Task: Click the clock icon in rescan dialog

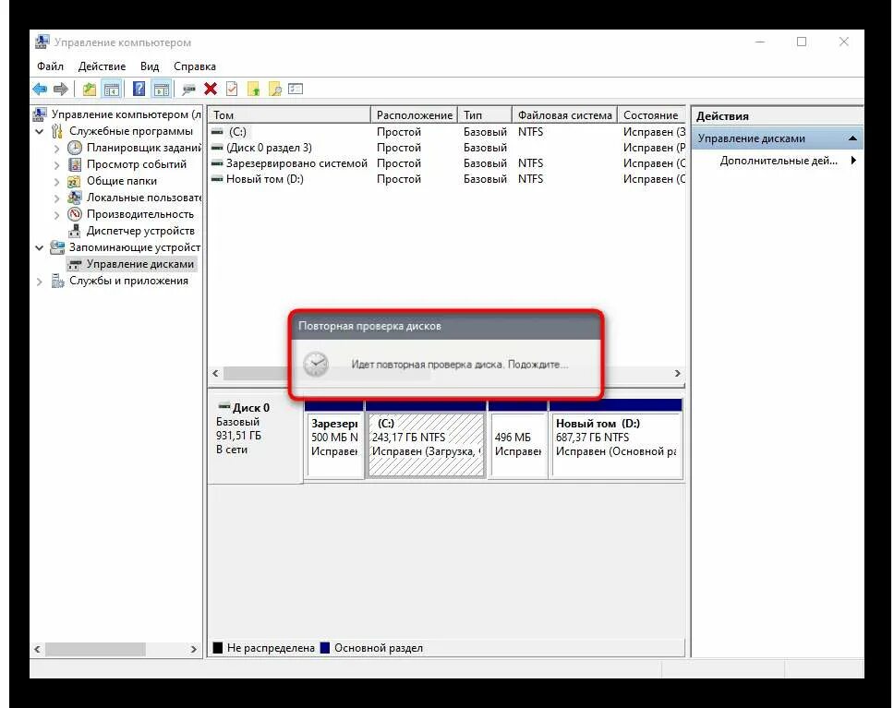Action: tap(315, 365)
